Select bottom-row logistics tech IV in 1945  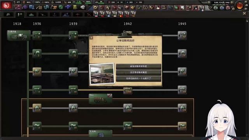(x=182, y=126)
